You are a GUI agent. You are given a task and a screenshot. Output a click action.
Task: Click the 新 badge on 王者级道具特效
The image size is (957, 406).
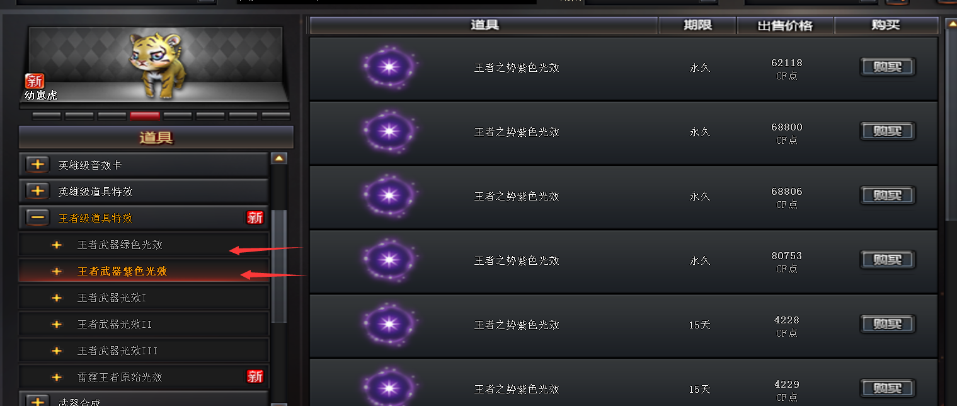coord(255,218)
